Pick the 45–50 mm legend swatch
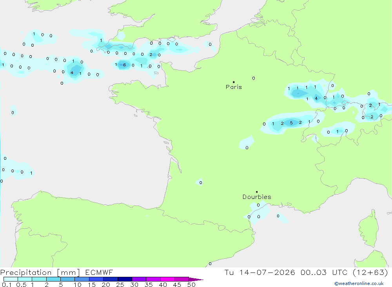 (181, 279)
